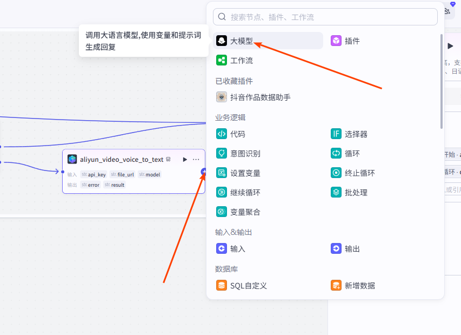Run the aliyun_video_voice_to_text node
The width and height of the screenshot is (461, 335).
point(185,160)
